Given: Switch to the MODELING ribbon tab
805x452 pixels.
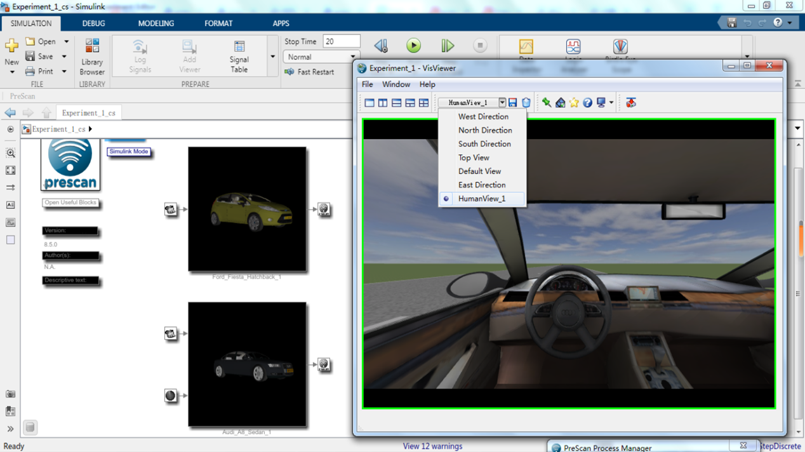Looking at the screenshot, I should pyautogui.click(x=156, y=23).
